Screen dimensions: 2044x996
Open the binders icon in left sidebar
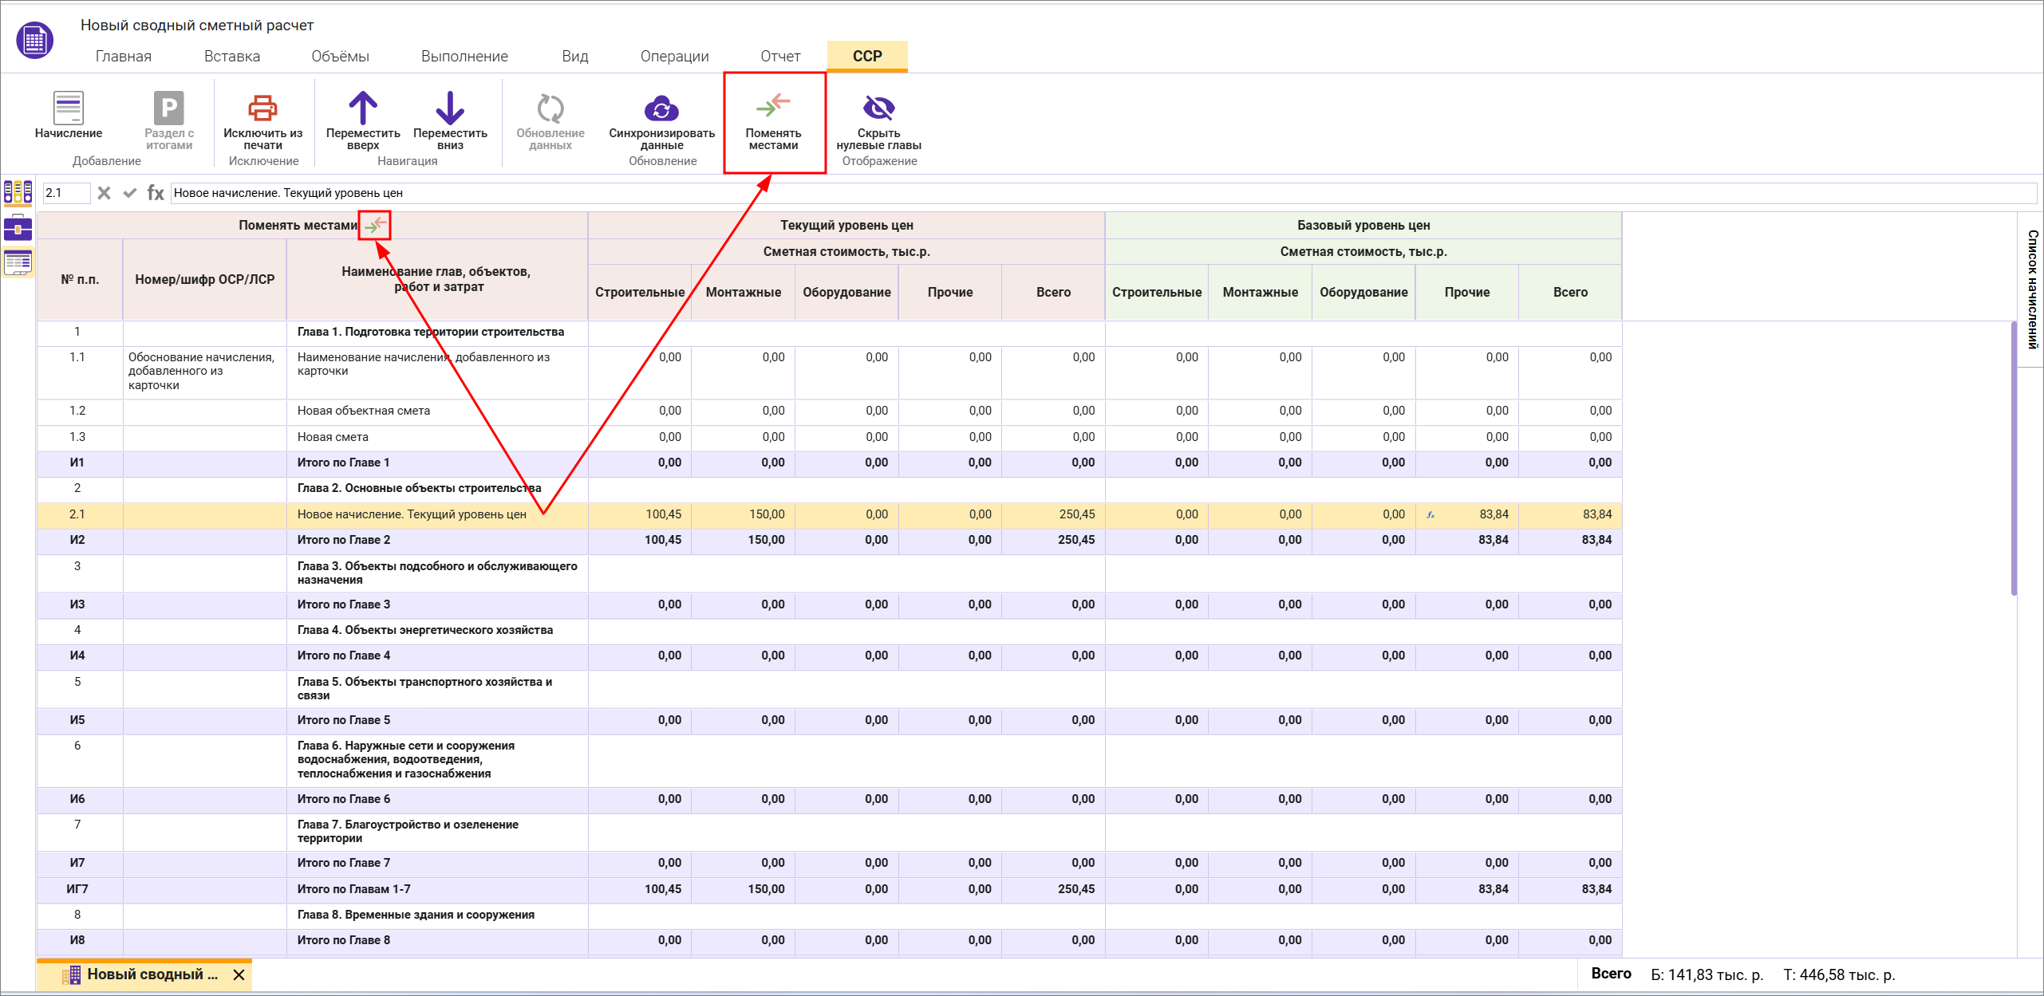pos(18,192)
